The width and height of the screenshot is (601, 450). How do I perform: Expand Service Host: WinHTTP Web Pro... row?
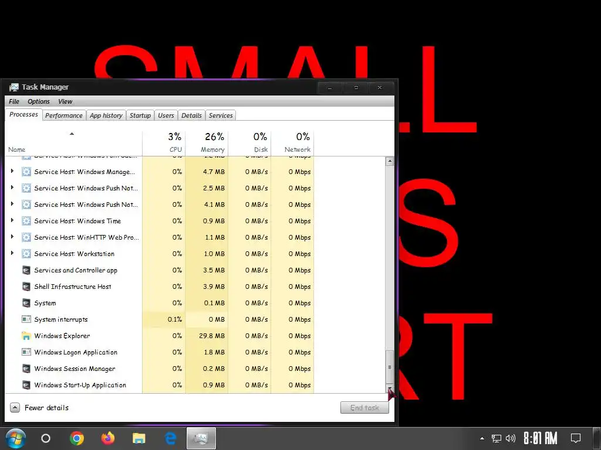tap(12, 237)
